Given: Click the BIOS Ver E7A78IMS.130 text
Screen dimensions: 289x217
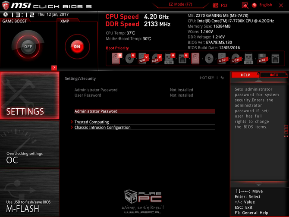Looking at the screenshot, I should [210, 42].
